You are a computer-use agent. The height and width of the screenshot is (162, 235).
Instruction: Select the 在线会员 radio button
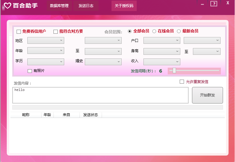[x=154, y=31]
